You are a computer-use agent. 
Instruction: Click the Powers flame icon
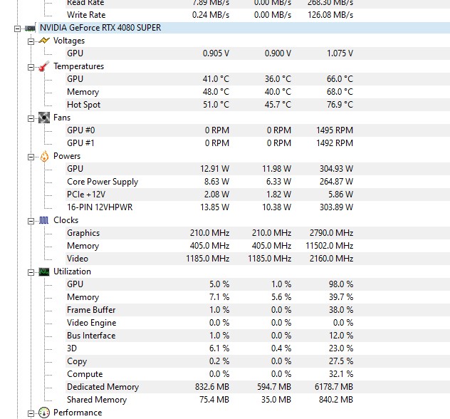[44, 156]
